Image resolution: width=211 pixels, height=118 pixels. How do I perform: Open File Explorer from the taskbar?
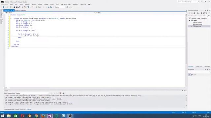(9, 116)
